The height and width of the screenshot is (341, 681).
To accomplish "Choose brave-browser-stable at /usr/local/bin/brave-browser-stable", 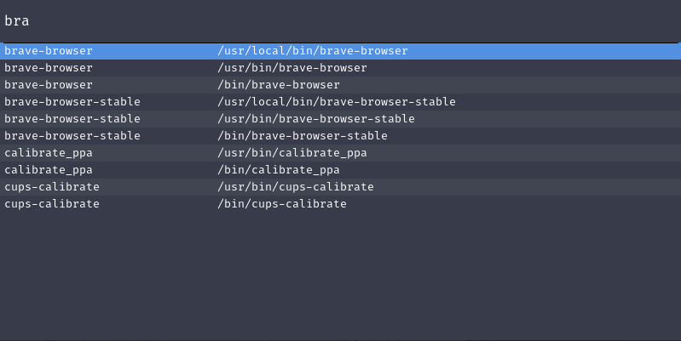I will pos(341,102).
